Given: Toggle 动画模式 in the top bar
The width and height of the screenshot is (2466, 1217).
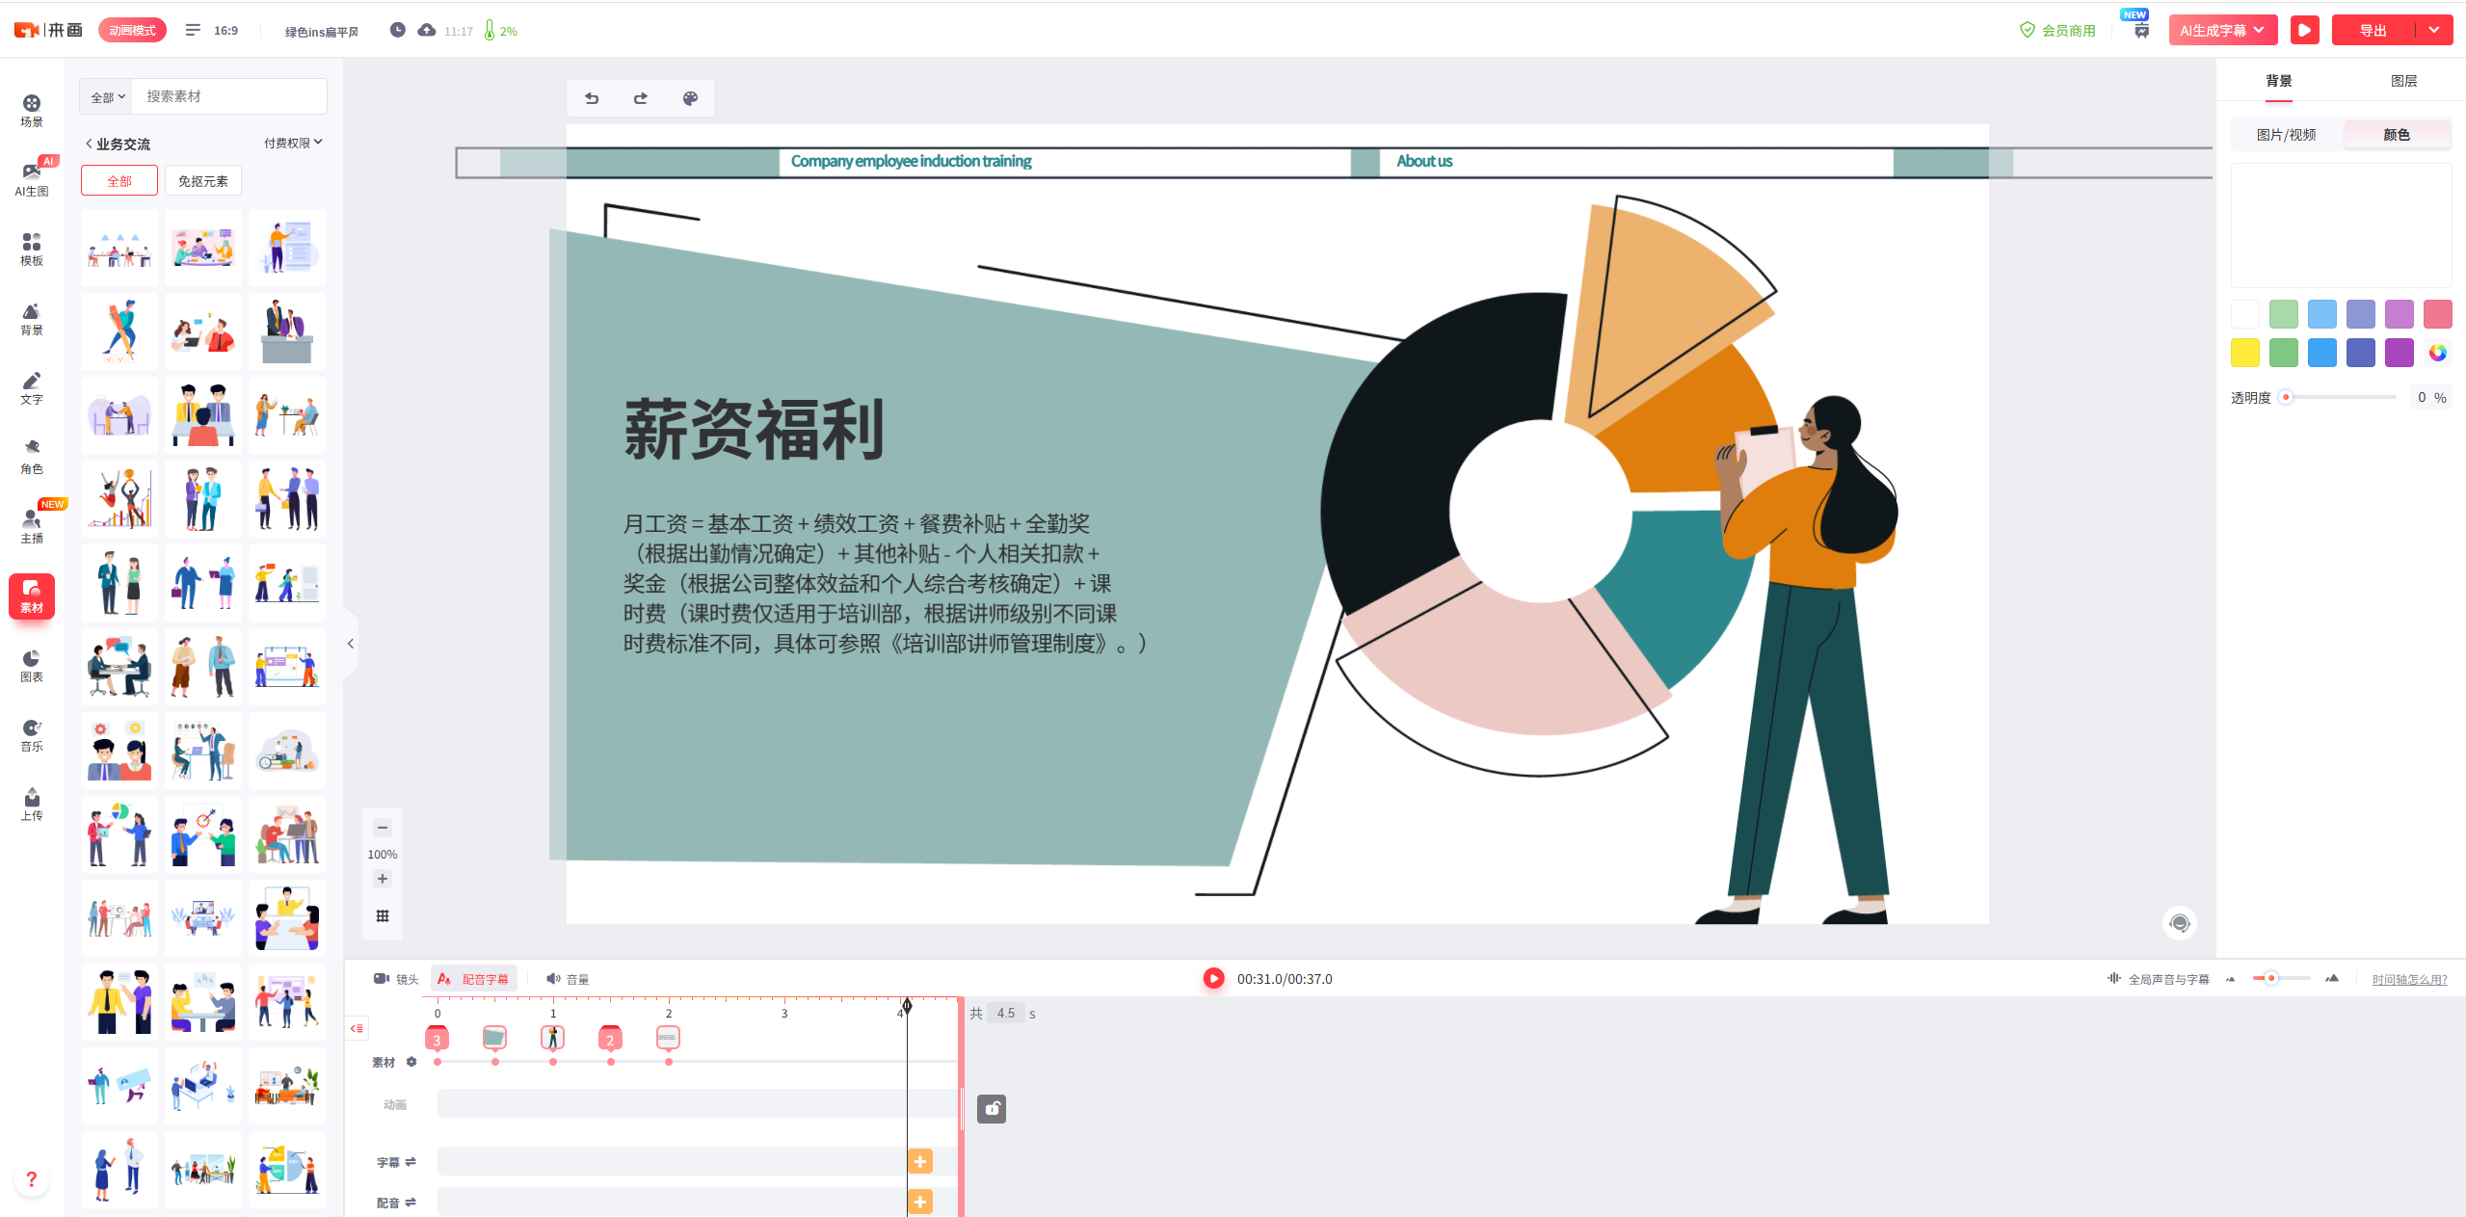Looking at the screenshot, I should pos(132,30).
